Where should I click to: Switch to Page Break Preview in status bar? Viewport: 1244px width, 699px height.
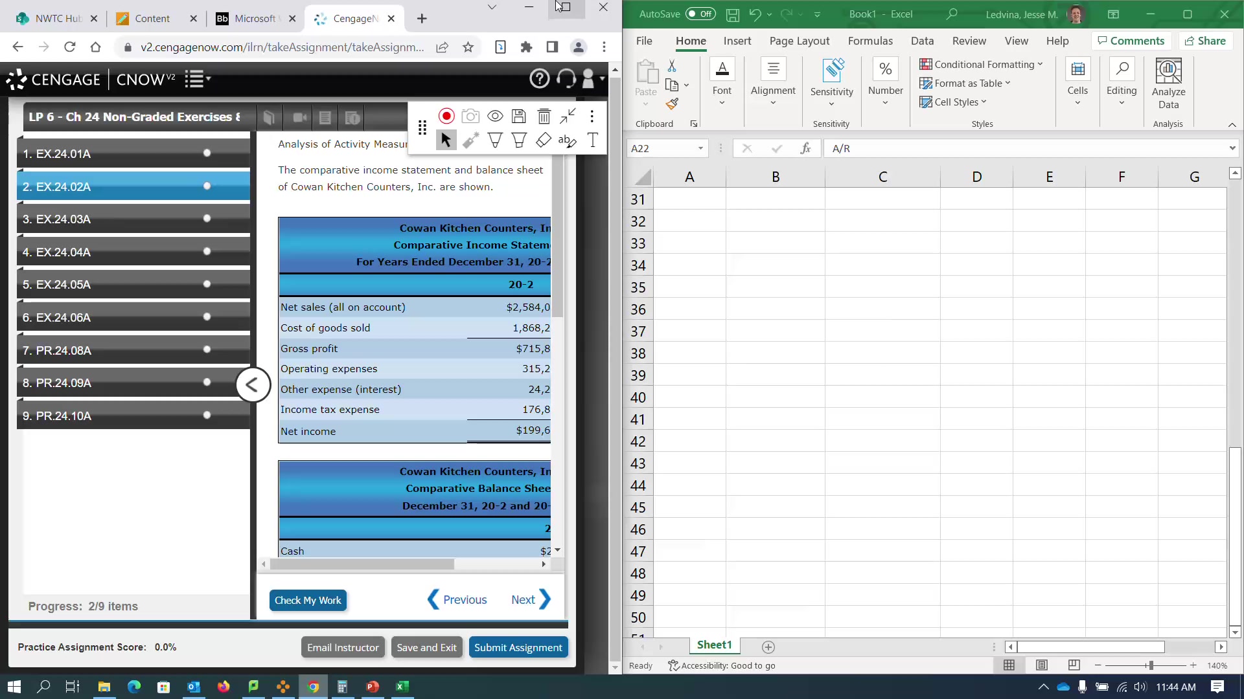tap(1074, 665)
